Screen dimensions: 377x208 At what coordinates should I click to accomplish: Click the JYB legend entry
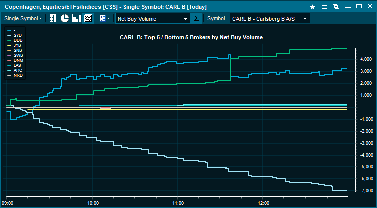point(18,45)
